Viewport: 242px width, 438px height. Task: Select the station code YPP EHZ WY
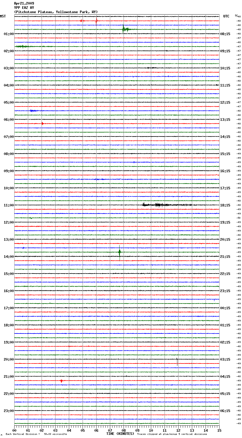pos(24,8)
